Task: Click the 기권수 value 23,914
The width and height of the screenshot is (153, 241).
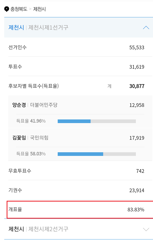Action: [137, 191]
